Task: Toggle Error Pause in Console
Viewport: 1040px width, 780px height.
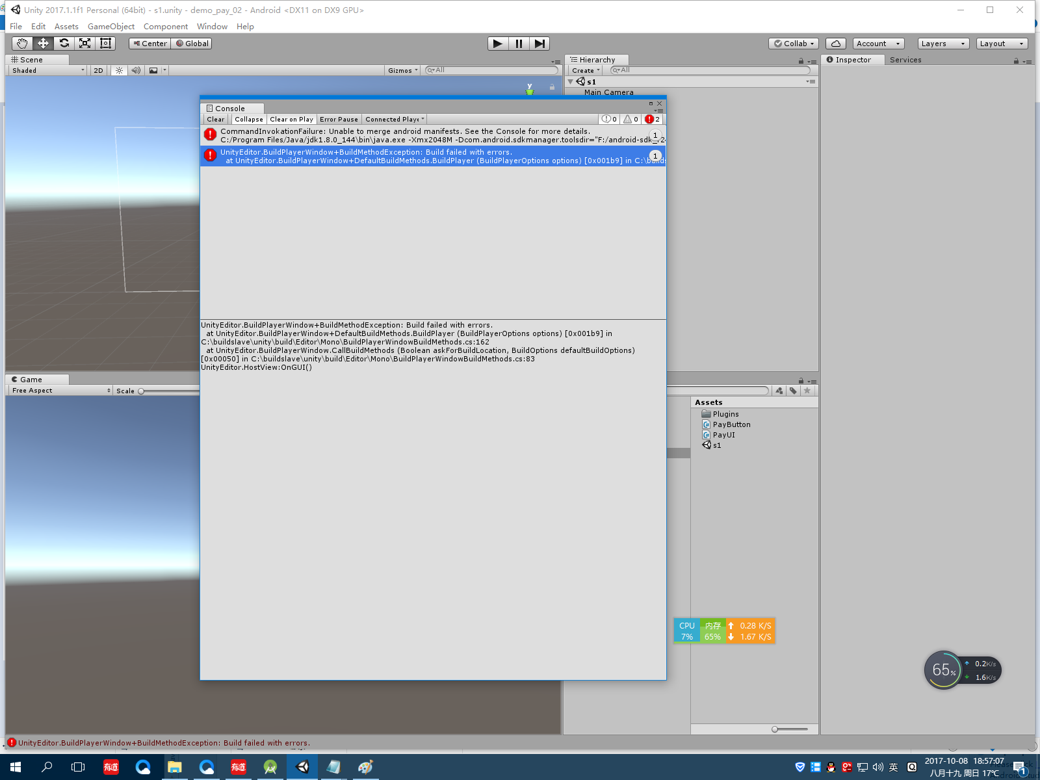Action: pos(339,119)
